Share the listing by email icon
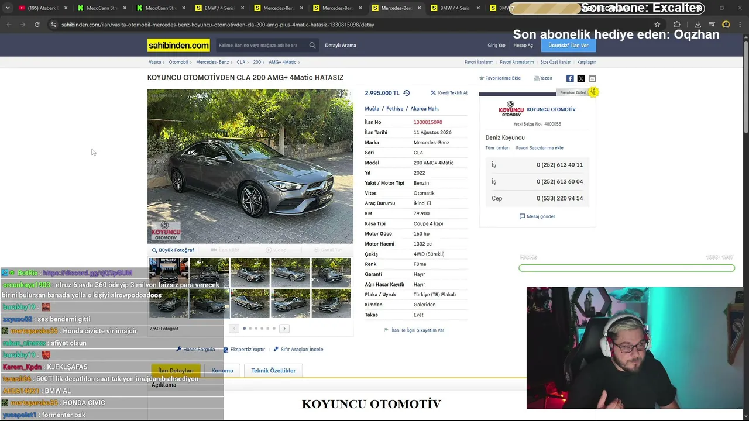The image size is (749, 421). click(x=592, y=78)
